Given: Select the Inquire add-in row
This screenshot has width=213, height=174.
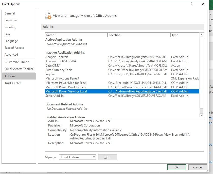Looking at the screenshot, I should (x=122, y=74).
